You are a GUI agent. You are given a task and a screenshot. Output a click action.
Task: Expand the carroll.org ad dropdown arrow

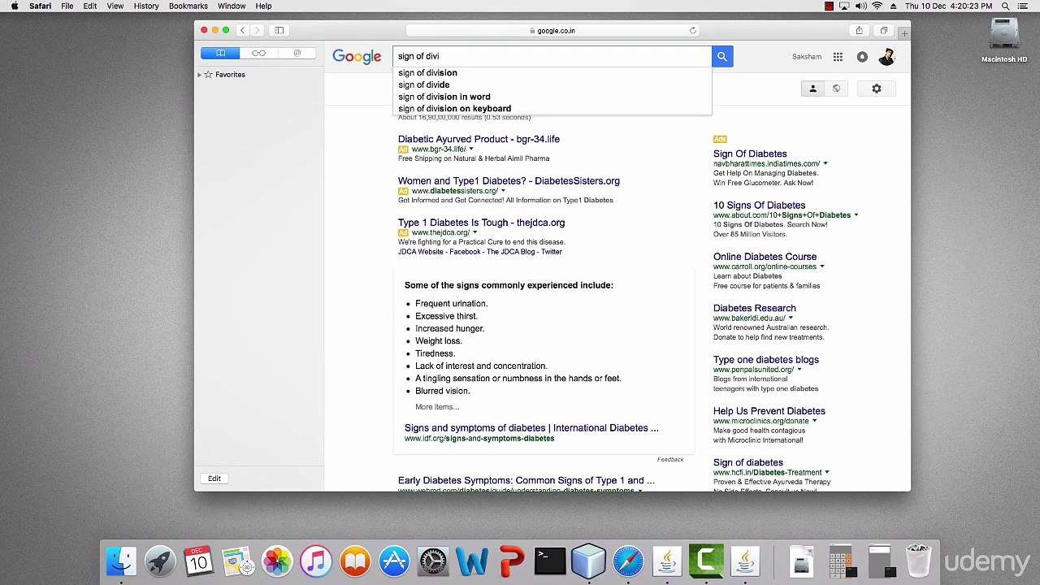coord(822,266)
